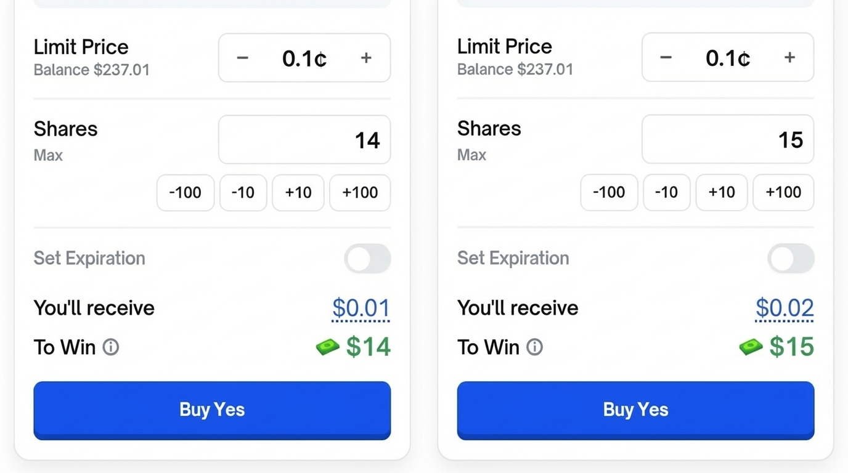Click the To Win info icon in right panel

pos(534,347)
